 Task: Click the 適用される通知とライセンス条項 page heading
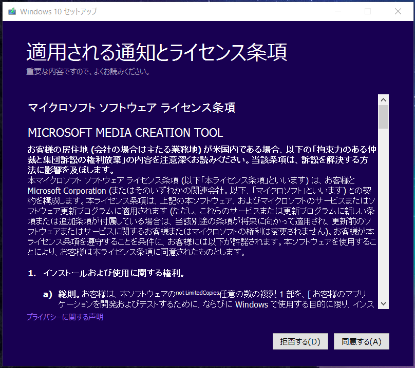[157, 52]
